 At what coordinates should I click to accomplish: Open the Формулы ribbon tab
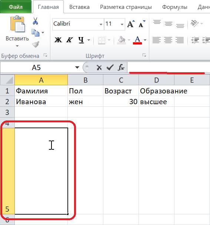(175, 7)
